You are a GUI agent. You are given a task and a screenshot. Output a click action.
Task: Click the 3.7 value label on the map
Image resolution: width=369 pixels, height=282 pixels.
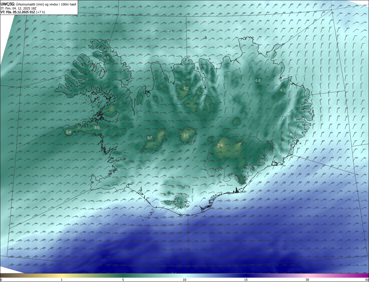point(150,138)
